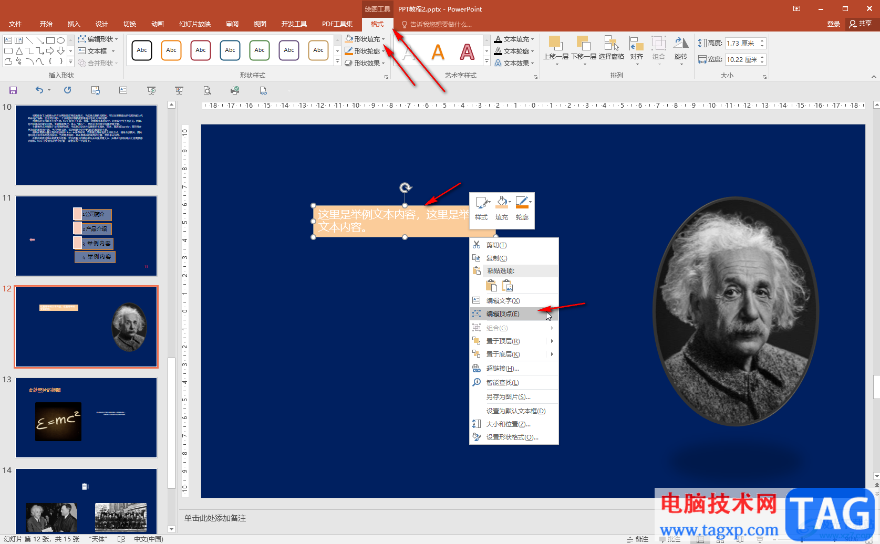
Task: Open Text Outline (文本轮廓) dropdown
Action: point(514,51)
